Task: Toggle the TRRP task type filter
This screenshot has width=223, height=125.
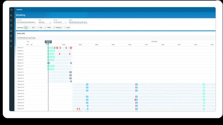Action: coord(48,27)
